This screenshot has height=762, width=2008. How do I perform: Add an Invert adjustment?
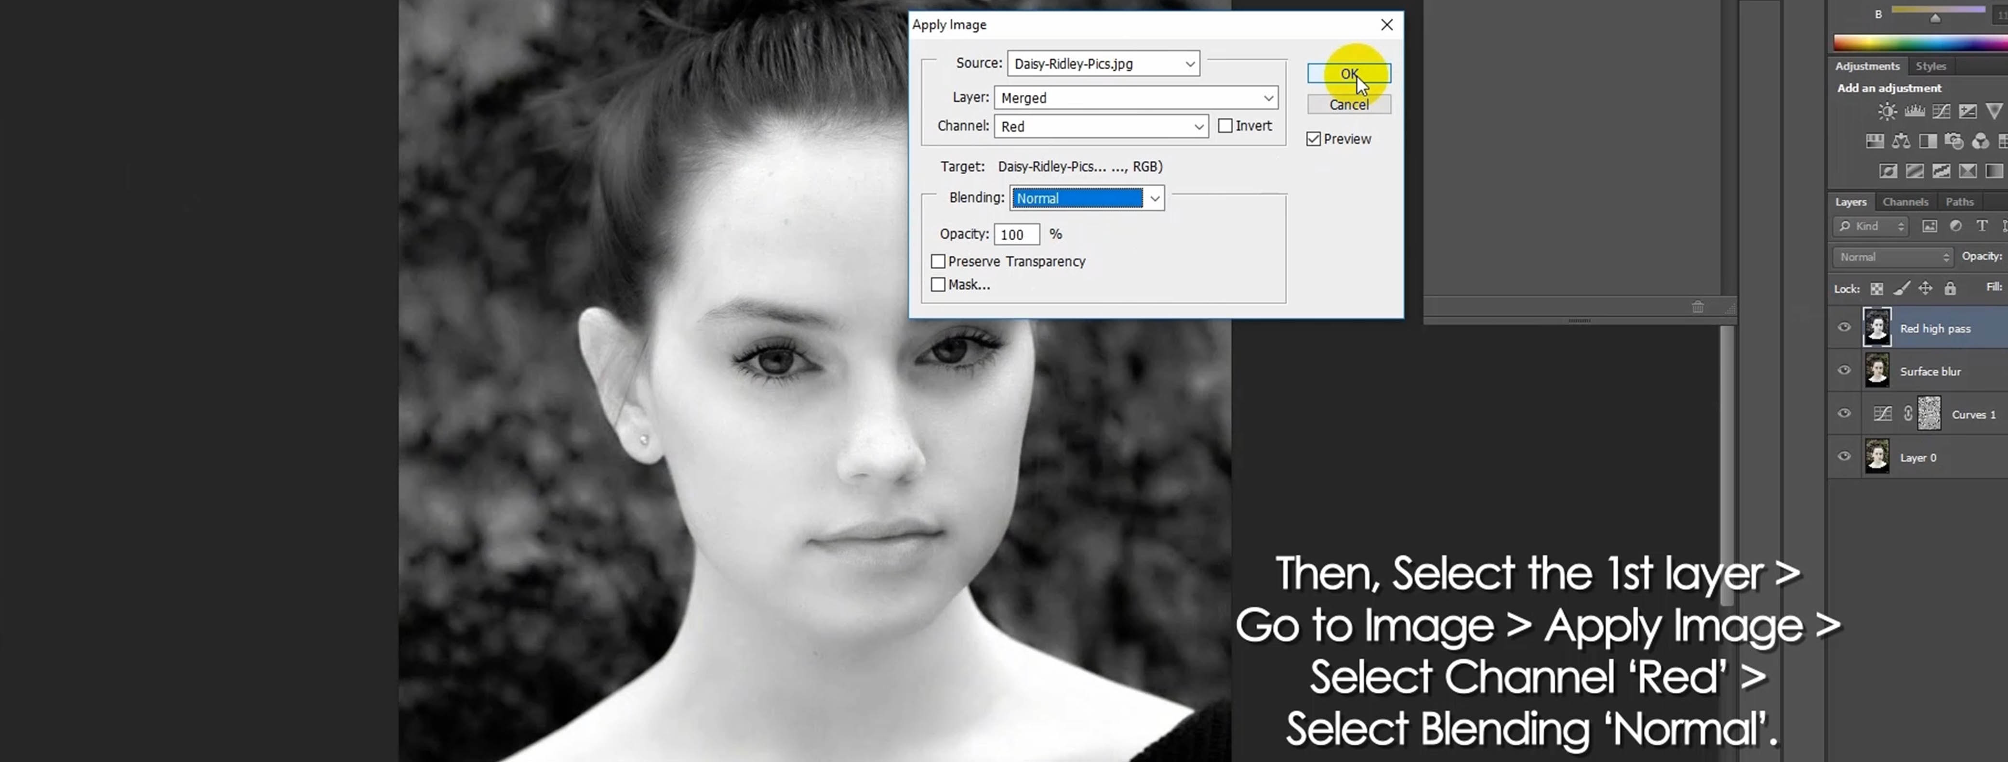coord(1888,171)
